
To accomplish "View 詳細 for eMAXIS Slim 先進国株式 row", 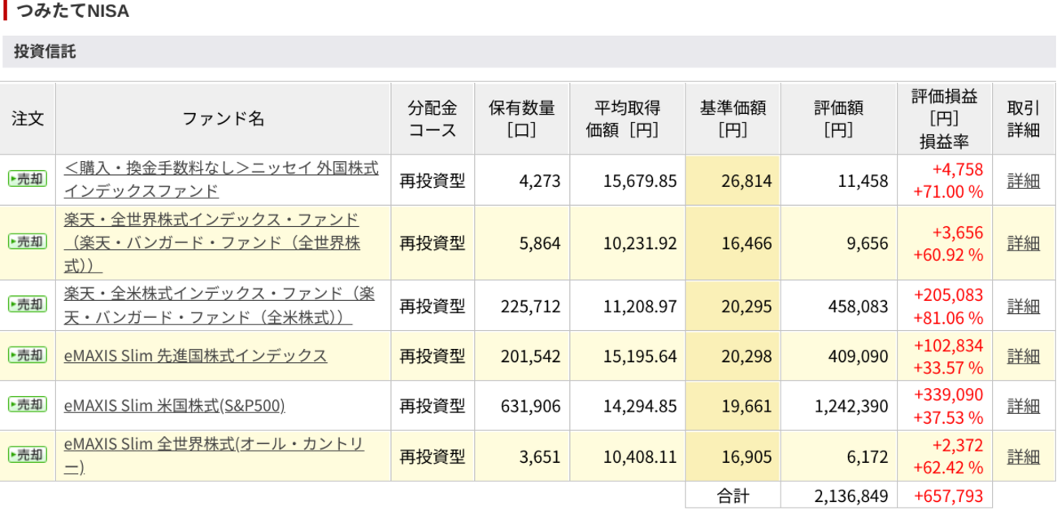I will 1023,356.
